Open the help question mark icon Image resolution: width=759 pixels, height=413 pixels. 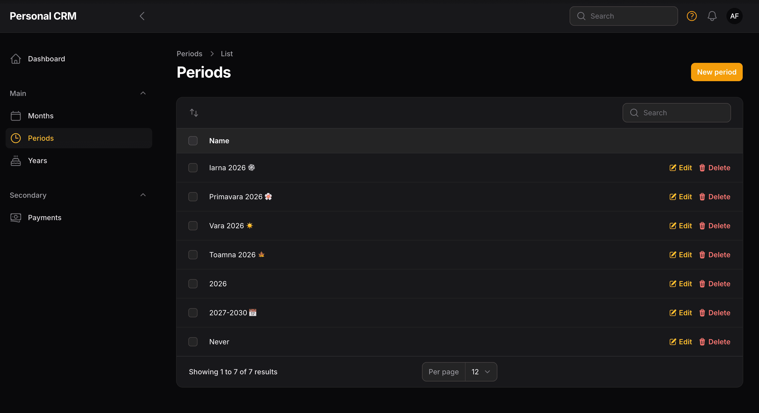click(692, 16)
